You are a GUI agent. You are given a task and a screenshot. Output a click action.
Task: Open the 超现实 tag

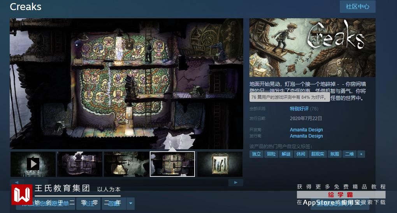[318, 154]
